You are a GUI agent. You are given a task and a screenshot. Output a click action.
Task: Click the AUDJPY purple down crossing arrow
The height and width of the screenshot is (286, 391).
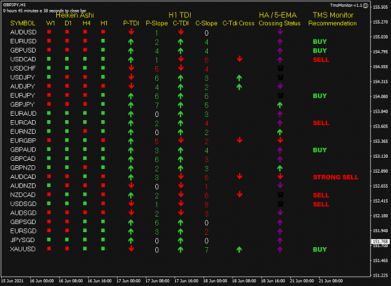pos(280,86)
